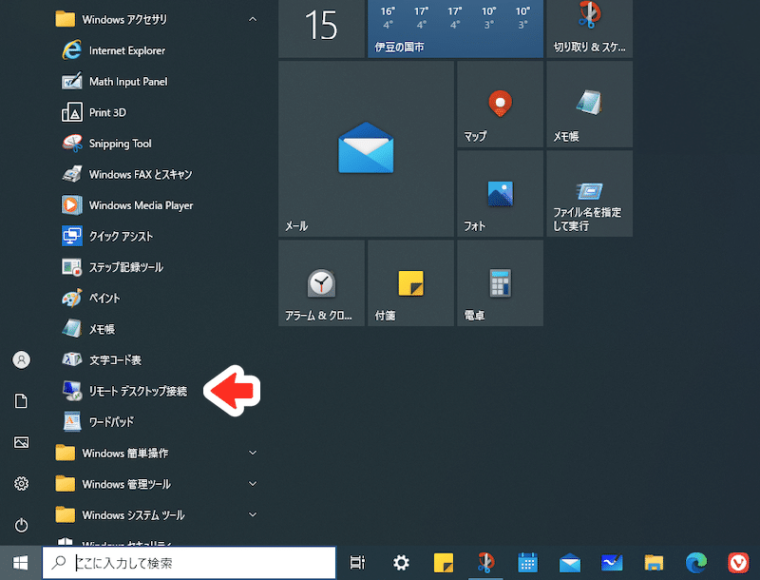Viewport: 760px width, 580px height.
Task: Open the 切り取り & スケッチ tile
Action: [x=589, y=29]
